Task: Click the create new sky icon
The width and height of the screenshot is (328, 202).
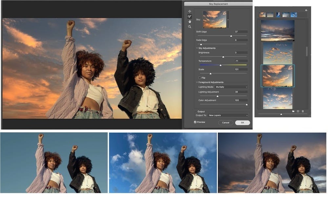Action: click(298, 111)
